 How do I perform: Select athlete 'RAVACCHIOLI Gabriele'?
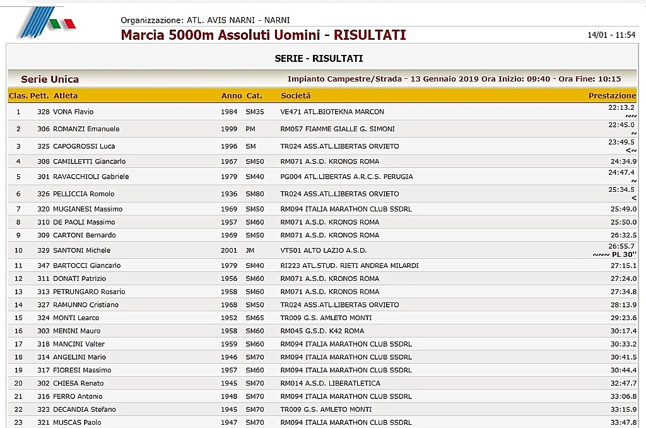[x=91, y=177]
